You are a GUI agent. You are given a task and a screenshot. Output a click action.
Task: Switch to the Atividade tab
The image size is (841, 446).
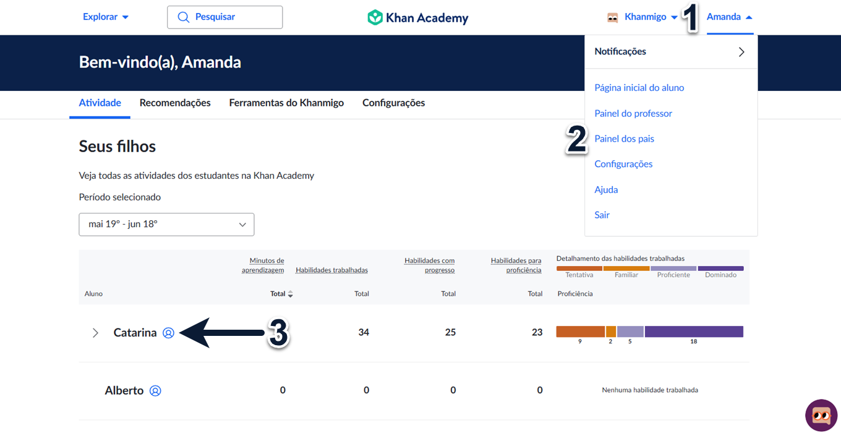click(100, 103)
